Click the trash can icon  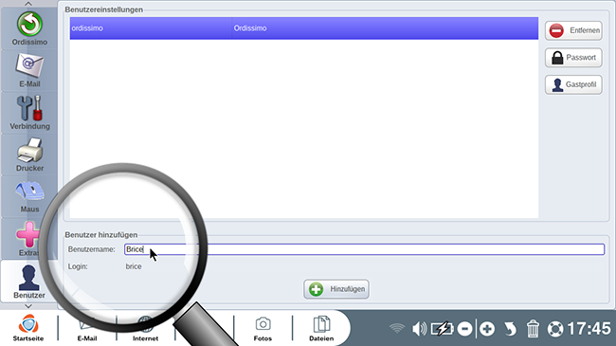(x=533, y=329)
